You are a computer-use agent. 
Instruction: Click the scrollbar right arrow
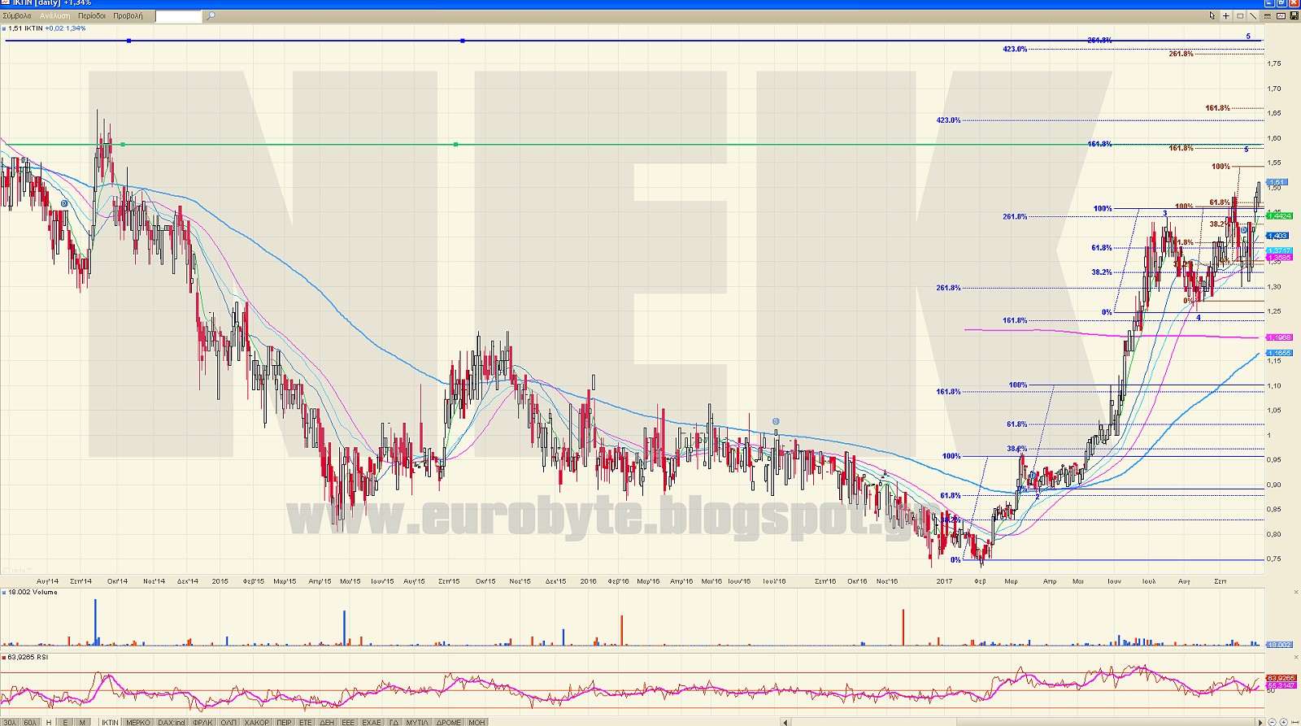tap(1261, 722)
